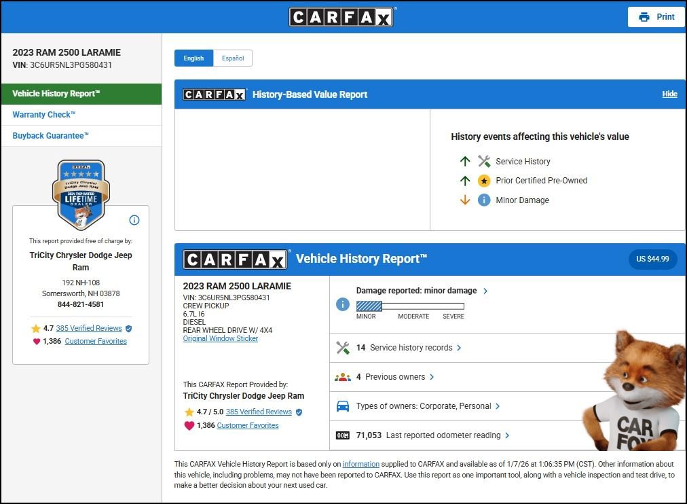This screenshot has width=687, height=504.
Task: Click the gold star Prior Certified icon
Action: [x=484, y=181]
